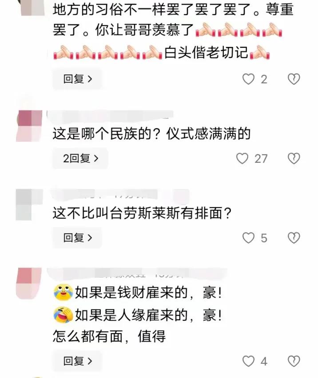
Task: Tap broken heart on 仪式感满满的 comment
Action: (294, 158)
